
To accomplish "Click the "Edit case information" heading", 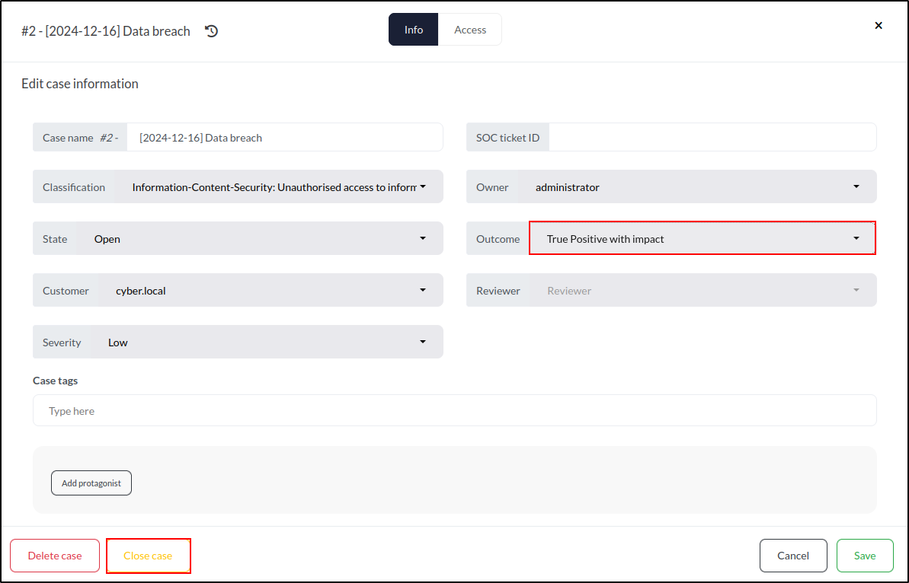I will point(80,84).
